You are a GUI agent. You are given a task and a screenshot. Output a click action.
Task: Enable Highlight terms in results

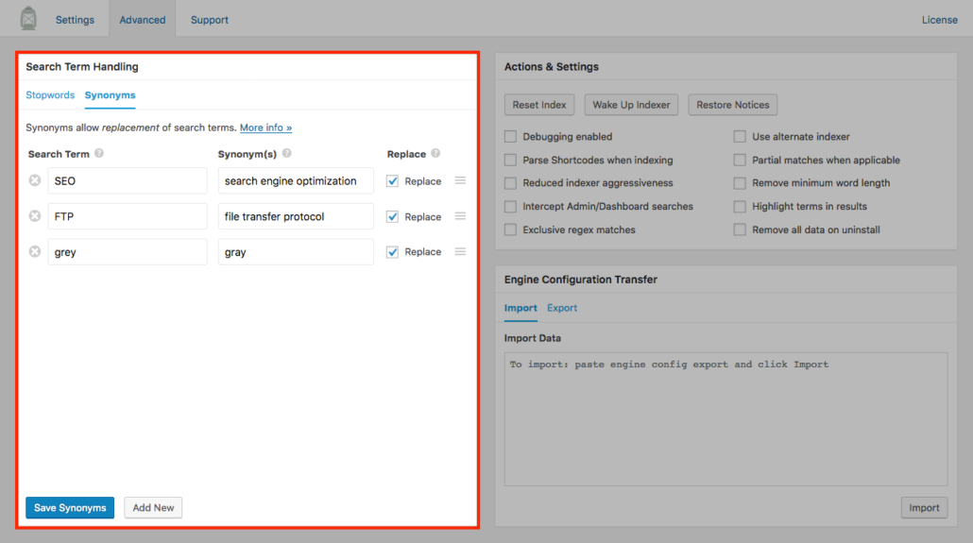click(740, 207)
